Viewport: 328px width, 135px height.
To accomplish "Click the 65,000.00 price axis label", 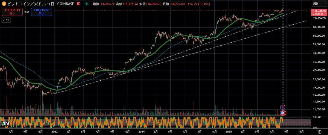I will point(319,36).
